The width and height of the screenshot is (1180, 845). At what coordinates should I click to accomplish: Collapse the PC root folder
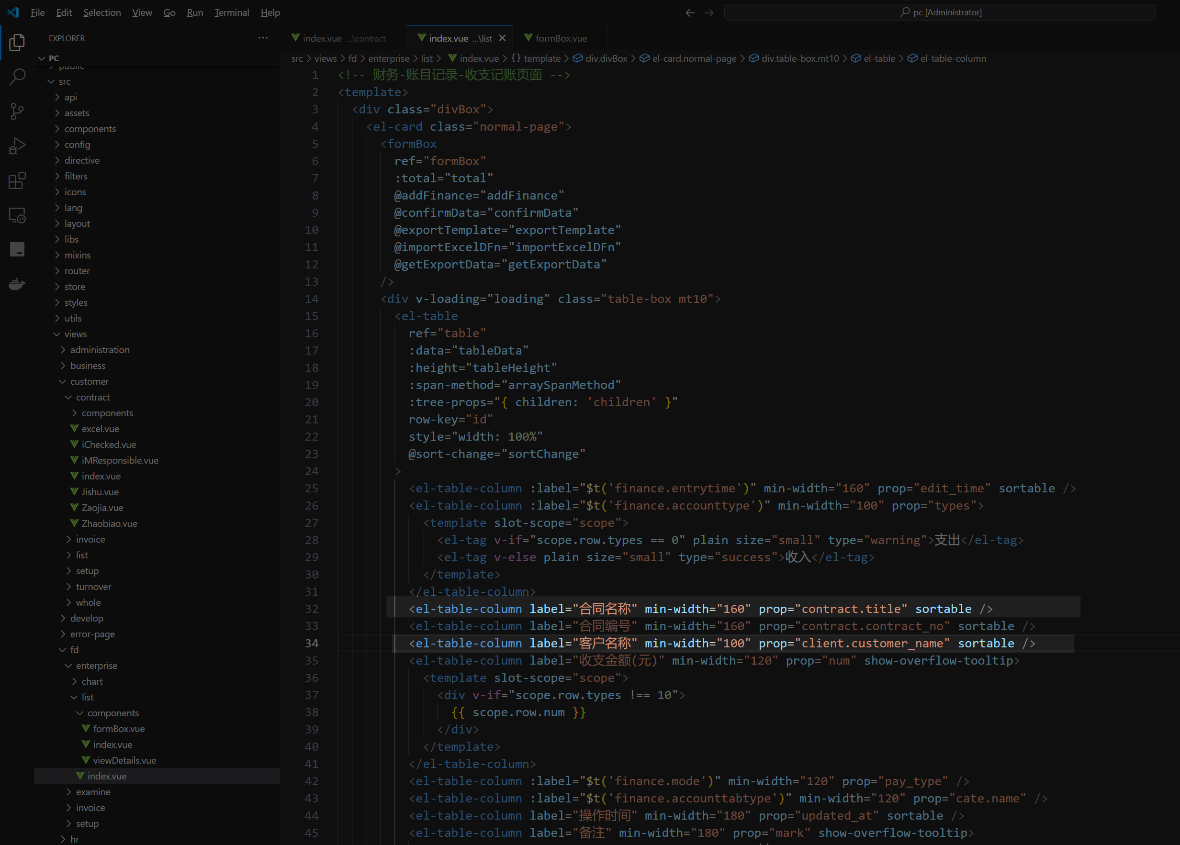click(x=42, y=58)
